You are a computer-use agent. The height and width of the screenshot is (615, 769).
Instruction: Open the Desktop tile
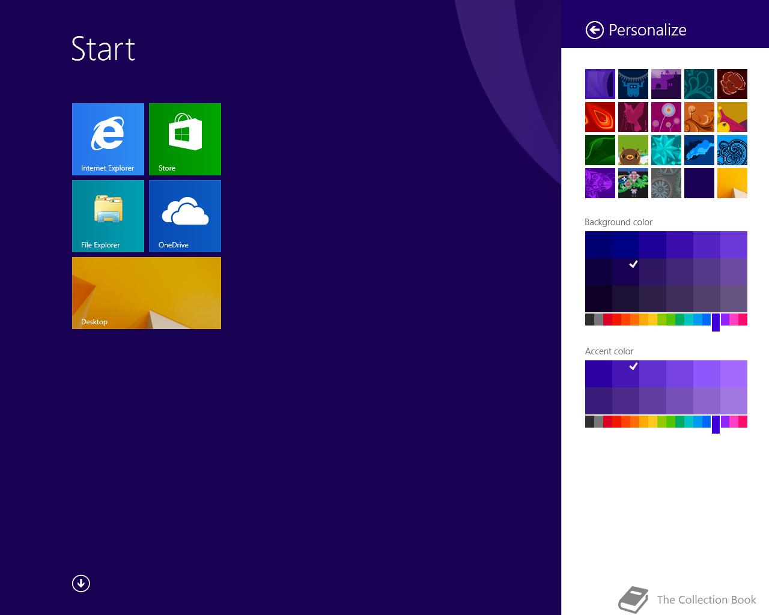[x=147, y=293]
